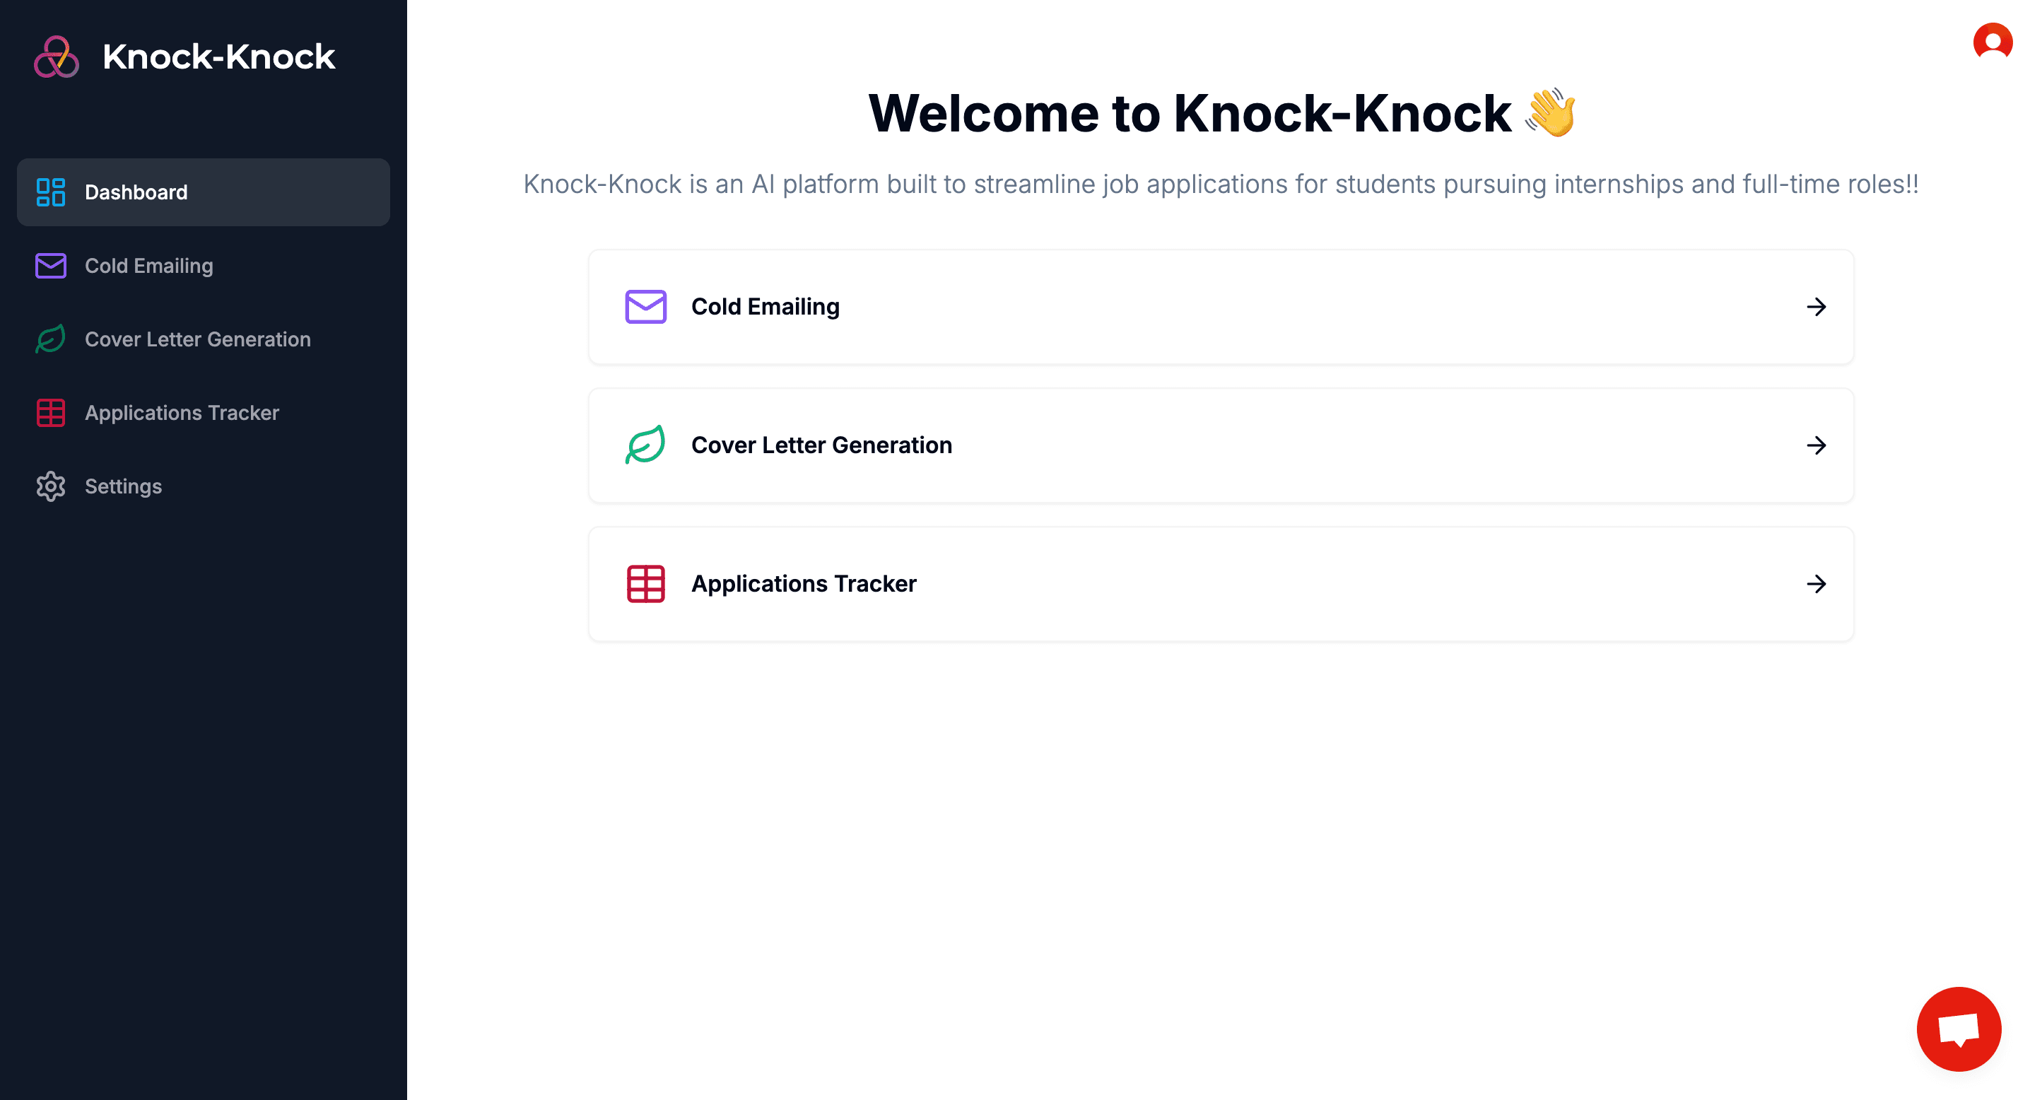The height and width of the screenshot is (1100, 2030).
Task: Click the Settings gear icon
Action: pos(50,486)
